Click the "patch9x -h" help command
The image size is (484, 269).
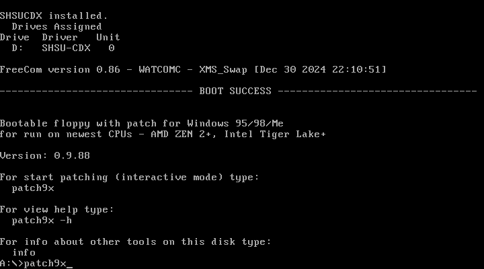pos(42,220)
